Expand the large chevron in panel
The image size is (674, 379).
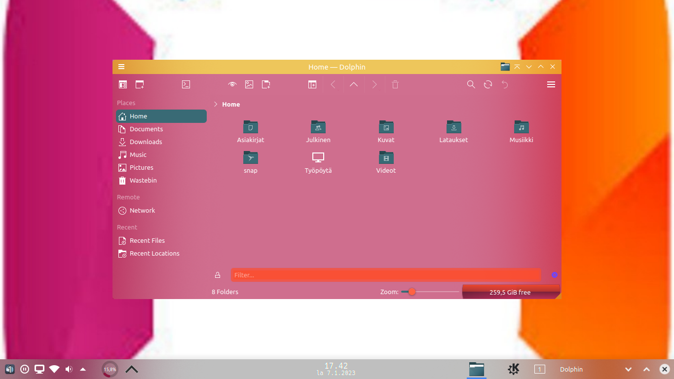click(x=132, y=369)
